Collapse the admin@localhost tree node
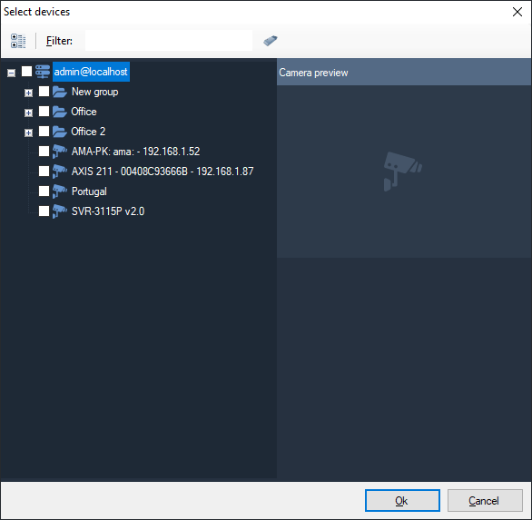 click(11, 73)
